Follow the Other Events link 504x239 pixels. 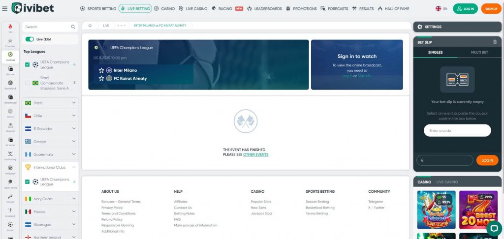[255, 154]
